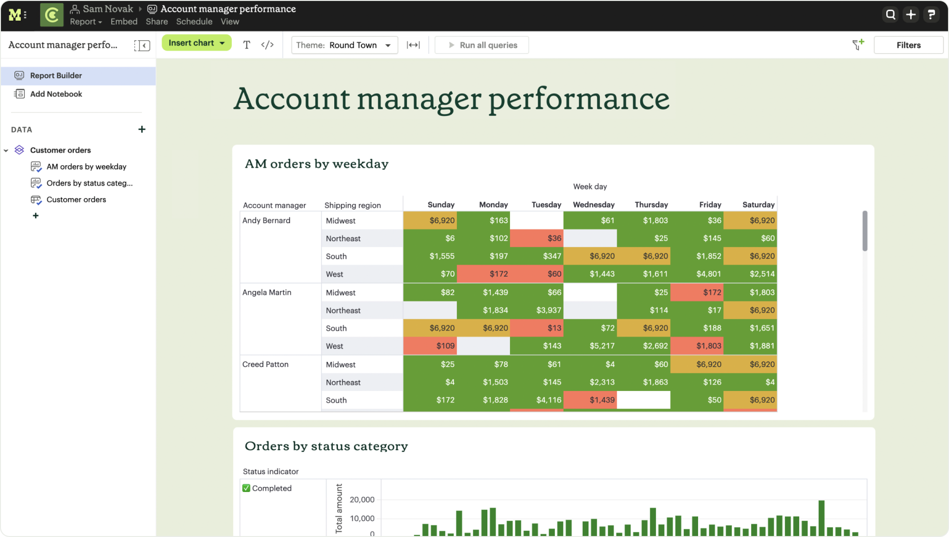
Task: Select Report Builder in sidebar
Action: click(78, 76)
